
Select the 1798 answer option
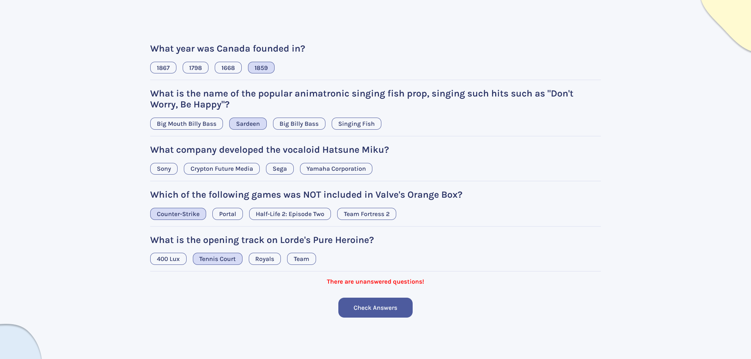[x=195, y=67]
